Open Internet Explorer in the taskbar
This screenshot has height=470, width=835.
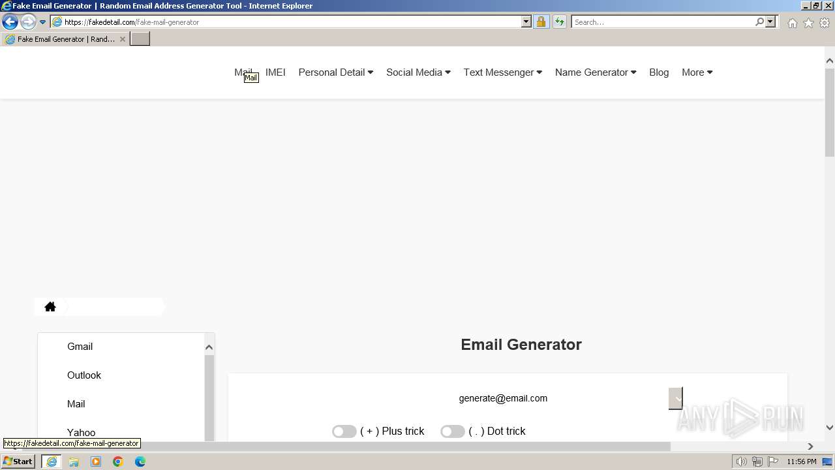(52, 462)
